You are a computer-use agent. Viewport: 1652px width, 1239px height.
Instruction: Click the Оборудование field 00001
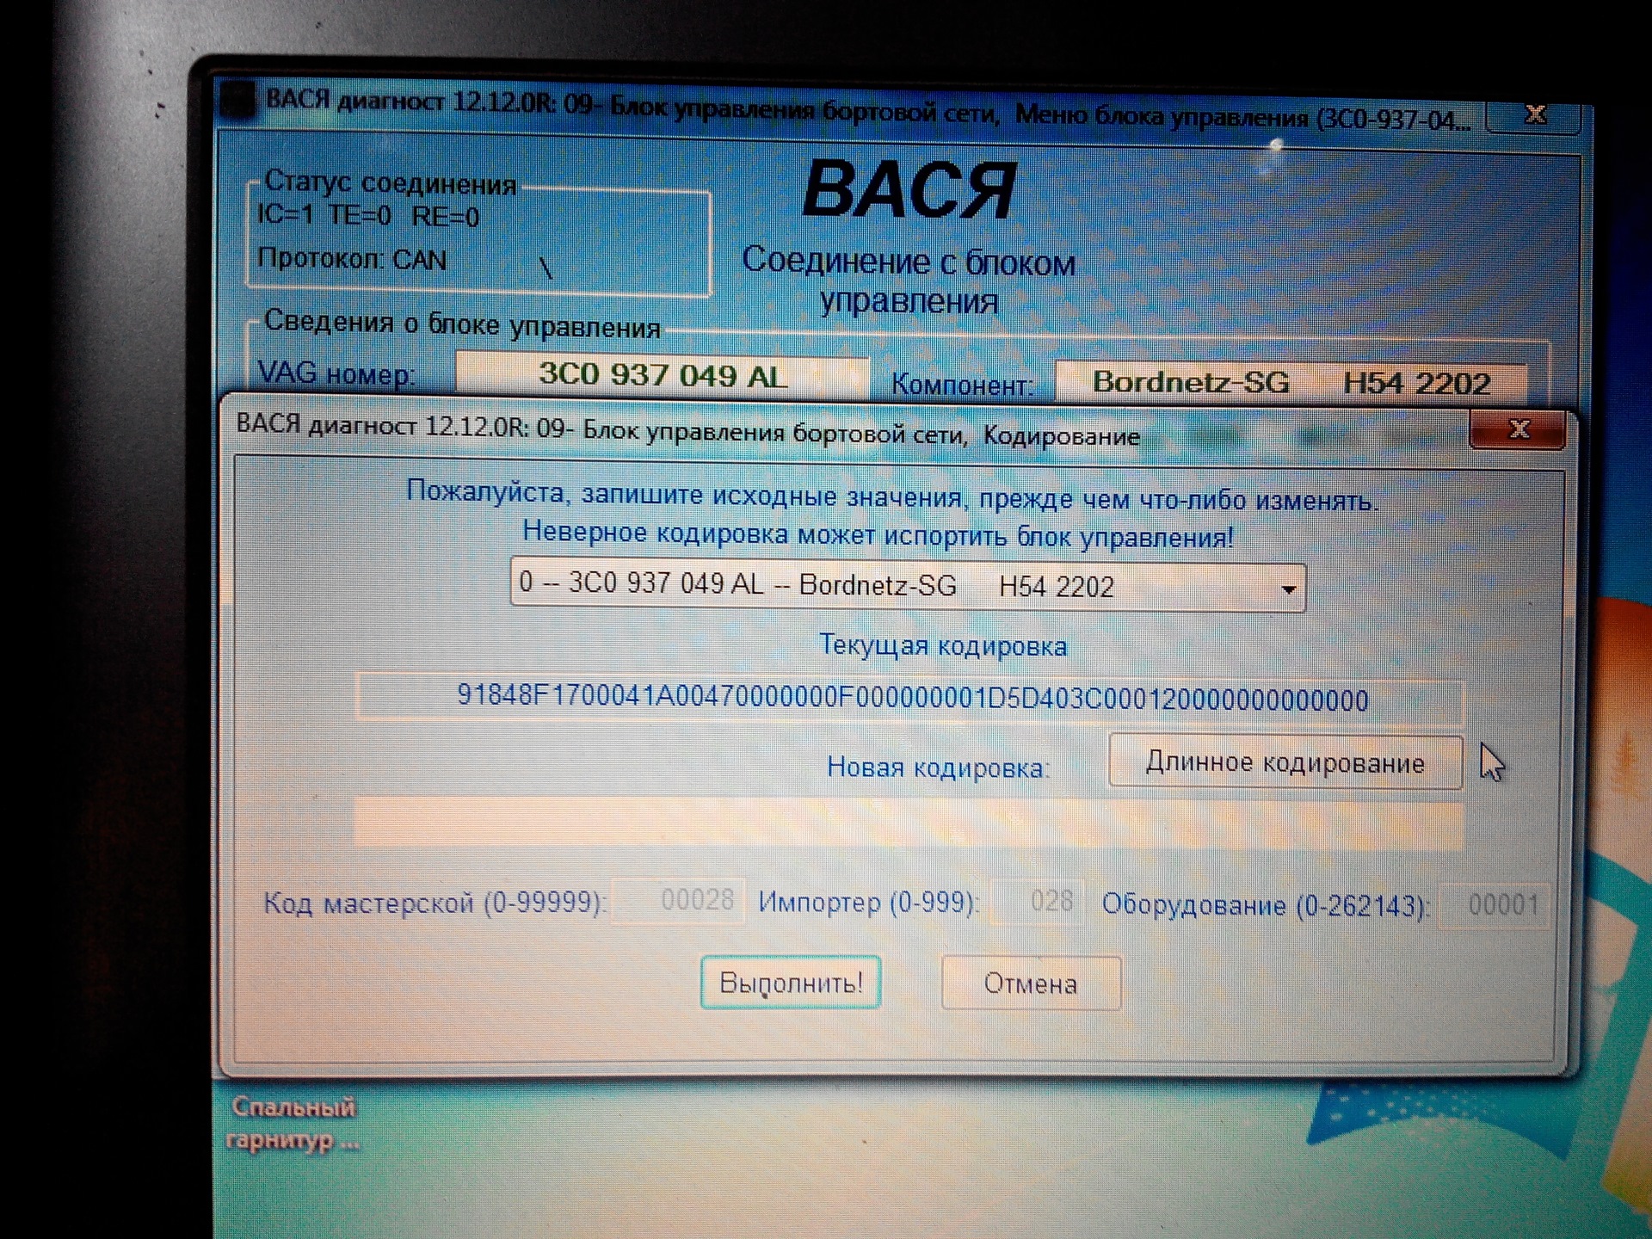tap(1495, 905)
